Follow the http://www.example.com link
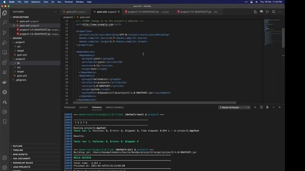 click(x=98, y=24)
